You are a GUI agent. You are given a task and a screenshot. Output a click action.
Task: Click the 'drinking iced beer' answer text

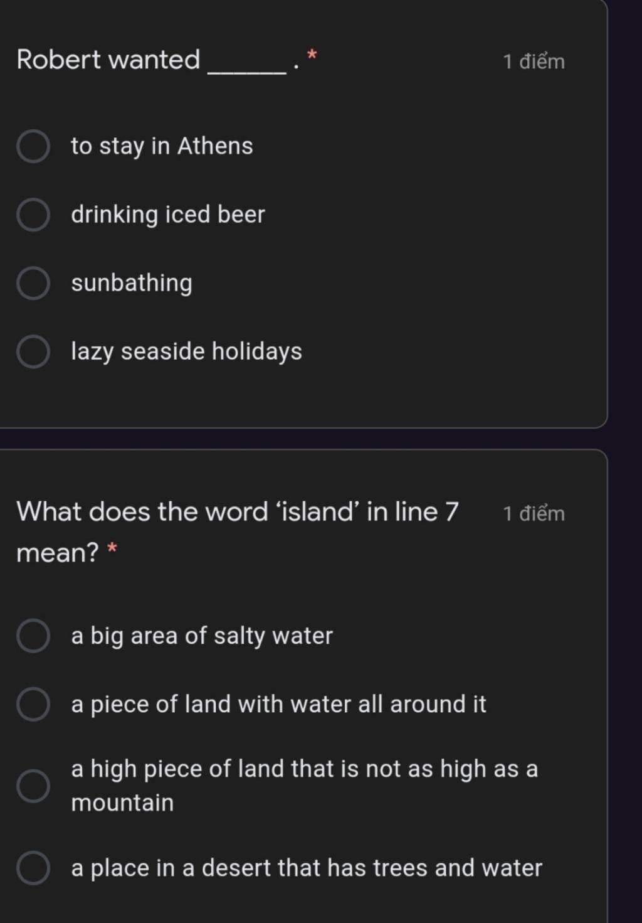168,215
